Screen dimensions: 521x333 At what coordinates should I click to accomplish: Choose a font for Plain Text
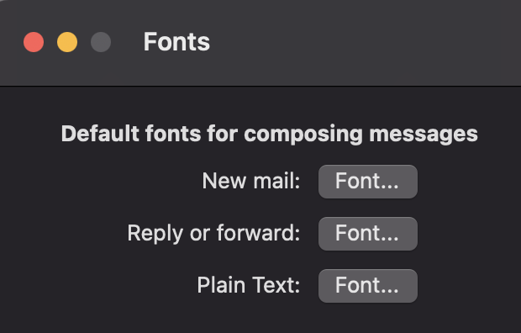coord(368,286)
